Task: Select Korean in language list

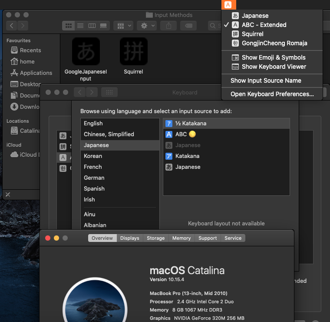Action: (120, 156)
